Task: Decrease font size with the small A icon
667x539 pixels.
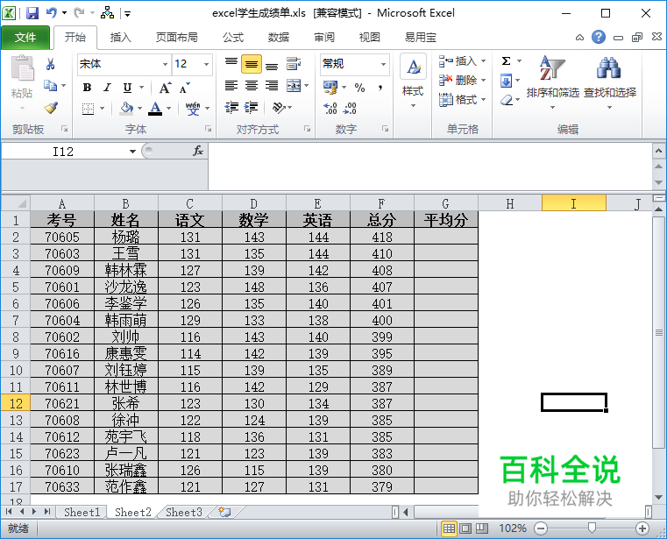Action: 185,88
